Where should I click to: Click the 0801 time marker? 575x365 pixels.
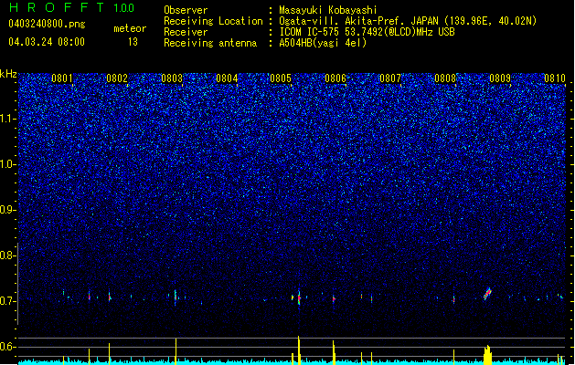[x=62, y=78]
